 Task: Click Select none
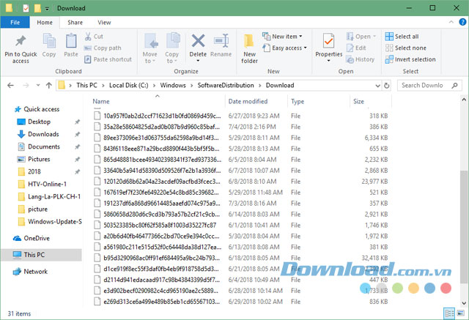click(405, 48)
